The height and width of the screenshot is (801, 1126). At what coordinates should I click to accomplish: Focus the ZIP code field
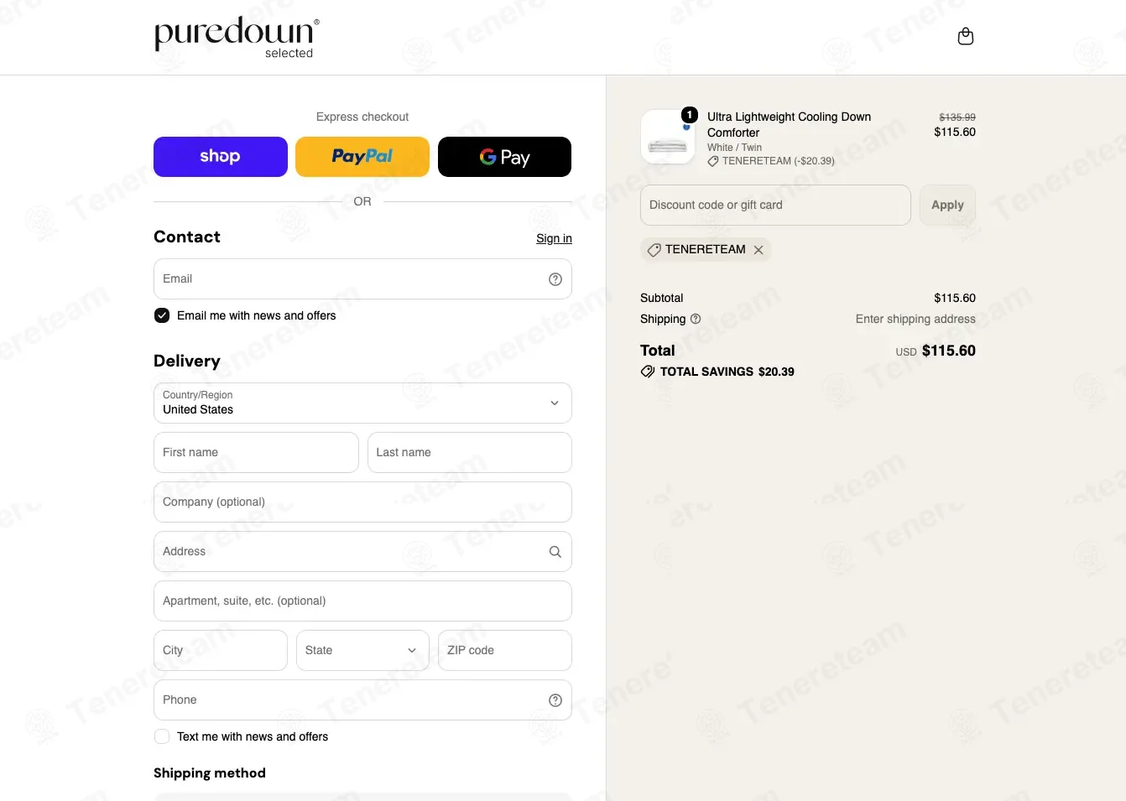[505, 651]
